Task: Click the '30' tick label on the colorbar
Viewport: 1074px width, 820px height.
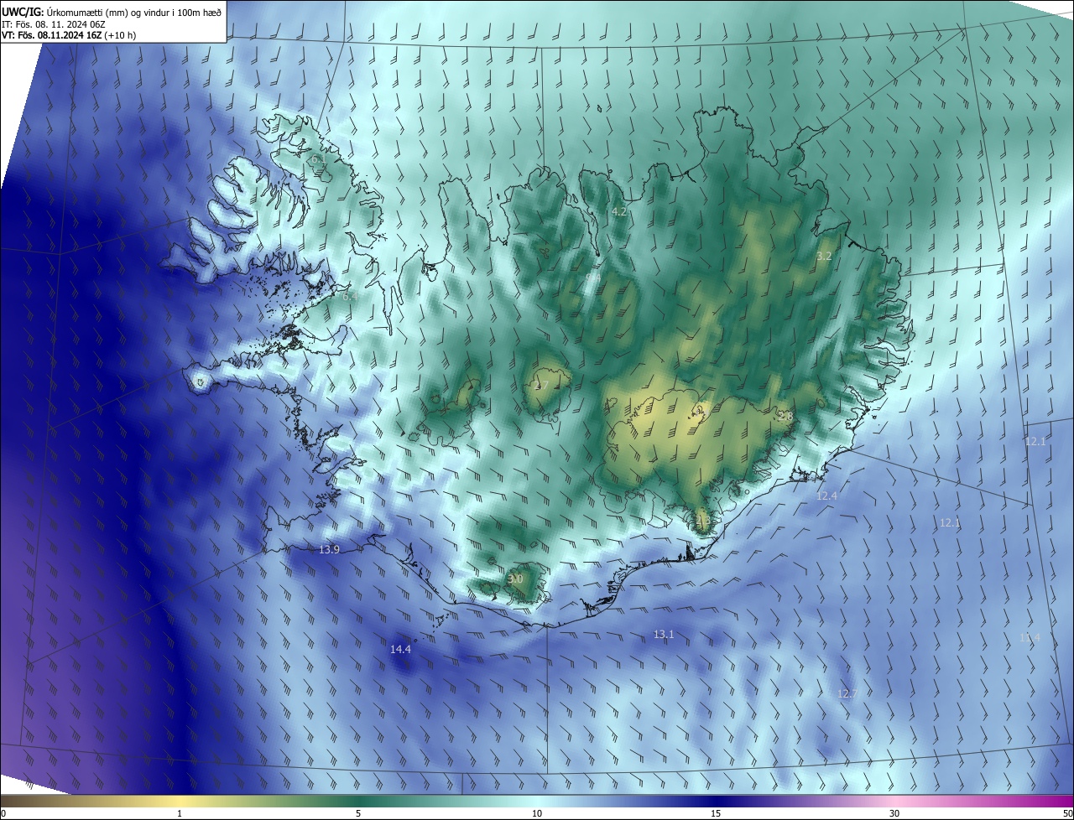Action: [894, 813]
